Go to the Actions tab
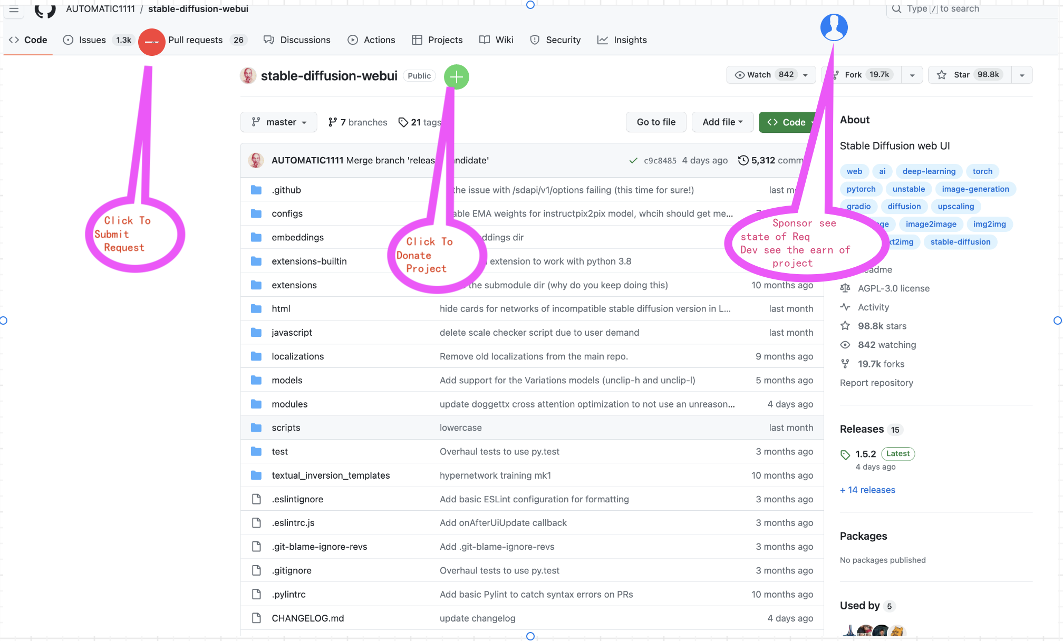 371,40
